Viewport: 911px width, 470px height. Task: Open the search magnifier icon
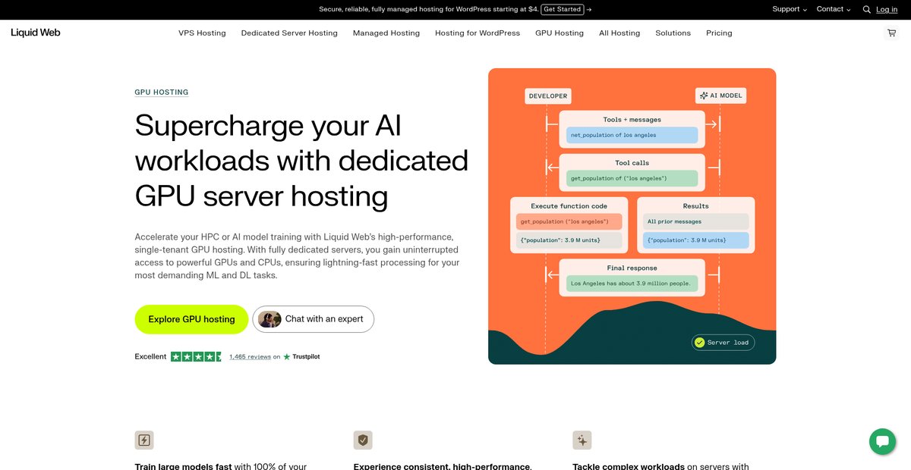click(866, 10)
